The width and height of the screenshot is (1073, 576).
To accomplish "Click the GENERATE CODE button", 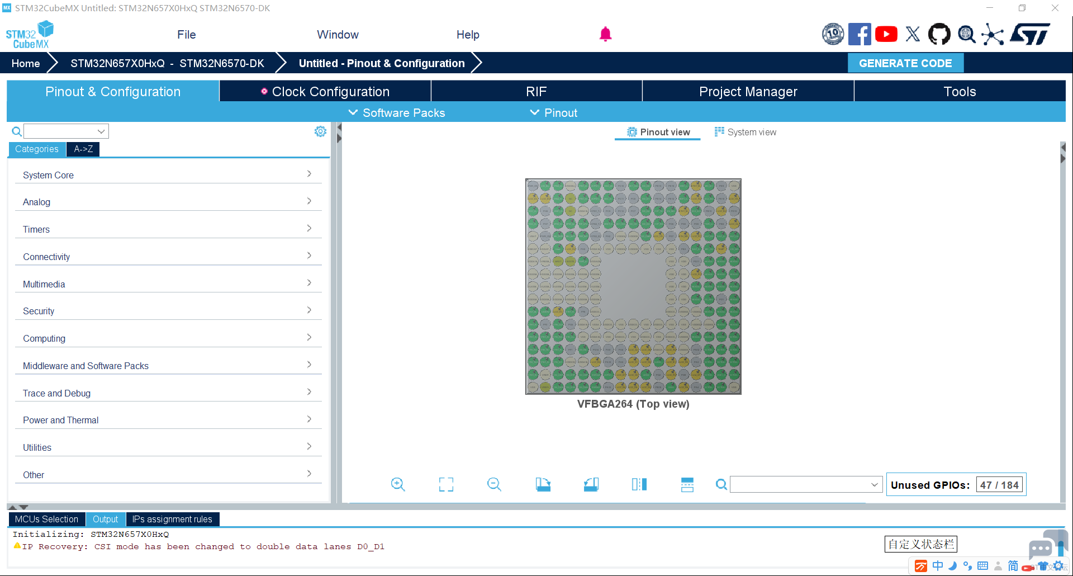I will tap(905, 63).
